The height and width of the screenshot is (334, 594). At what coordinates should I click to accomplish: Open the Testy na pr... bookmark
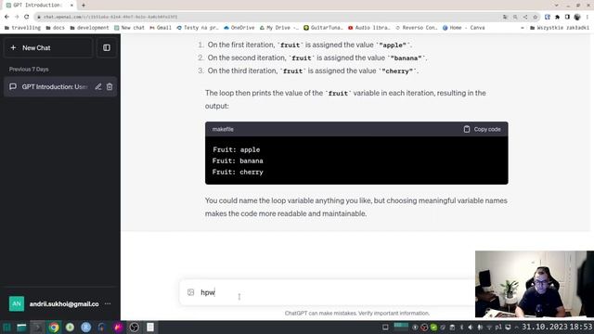click(198, 28)
